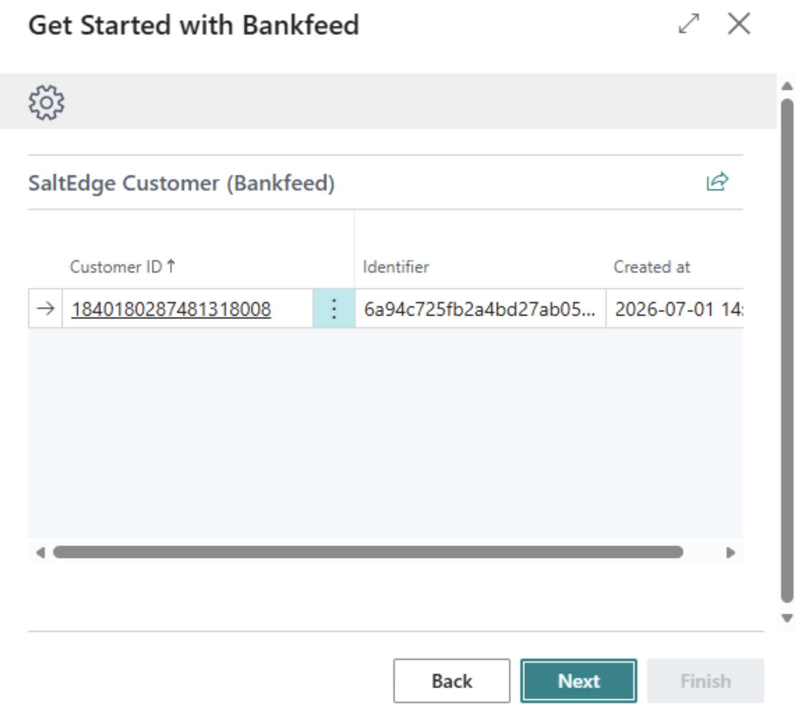
Task: Click the horizontal scrollbar thumb of the table
Action: (x=368, y=552)
